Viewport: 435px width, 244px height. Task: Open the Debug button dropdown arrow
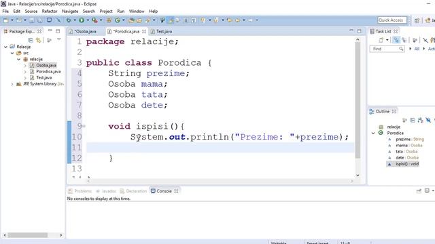point(75,20)
